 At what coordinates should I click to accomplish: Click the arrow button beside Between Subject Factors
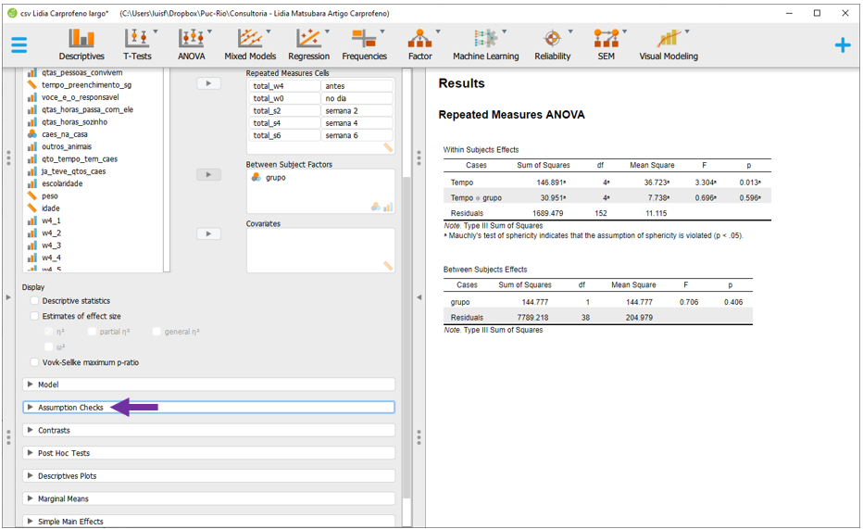click(x=209, y=175)
